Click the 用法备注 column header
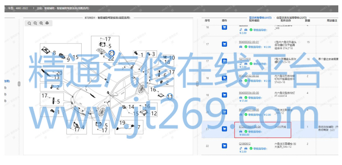The width and height of the screenshot is (342, 165). (332, 21)
